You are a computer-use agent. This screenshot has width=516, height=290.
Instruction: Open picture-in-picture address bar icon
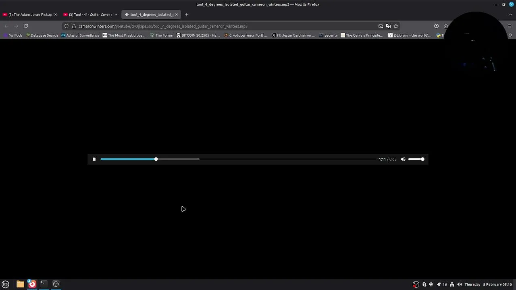[x=381, y=26]
